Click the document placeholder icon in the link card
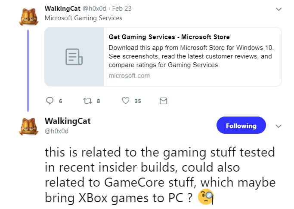The height and width of the screenshot is (209, 294). 74,57
